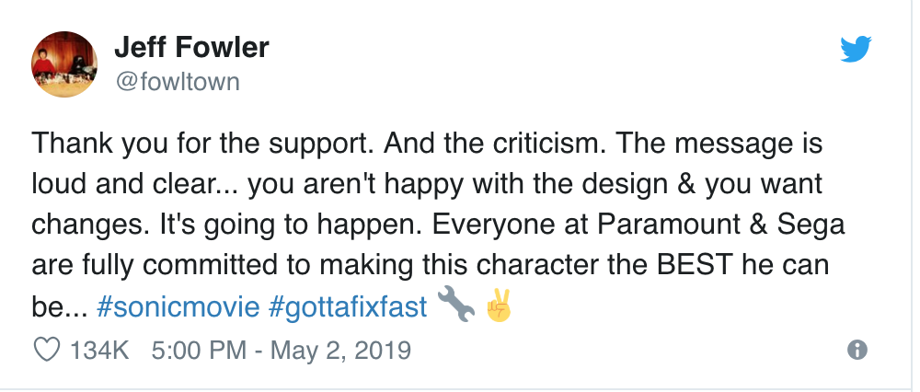Open the Jeff Fowler display name

pos(191,48)
